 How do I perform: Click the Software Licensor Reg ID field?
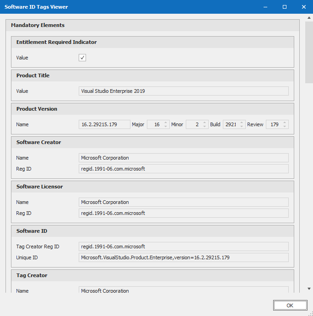tap(183, 213)
